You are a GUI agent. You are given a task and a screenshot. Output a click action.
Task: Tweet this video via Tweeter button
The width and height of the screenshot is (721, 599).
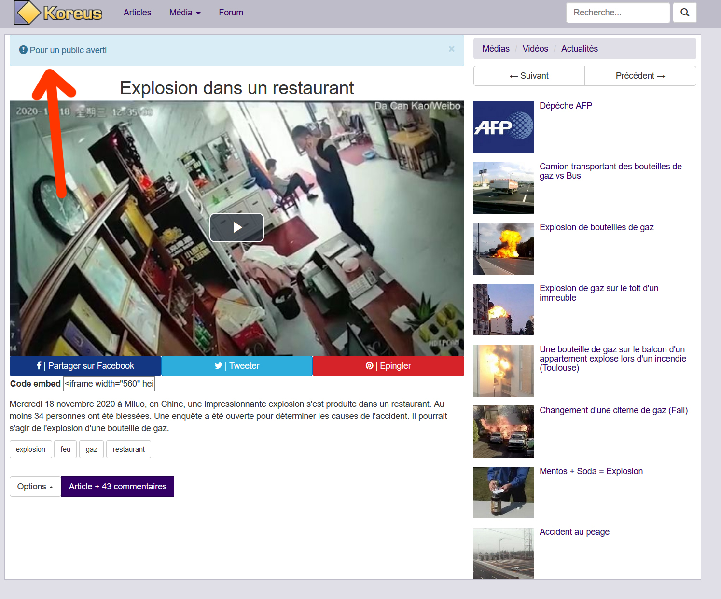(x=237, y=366)
